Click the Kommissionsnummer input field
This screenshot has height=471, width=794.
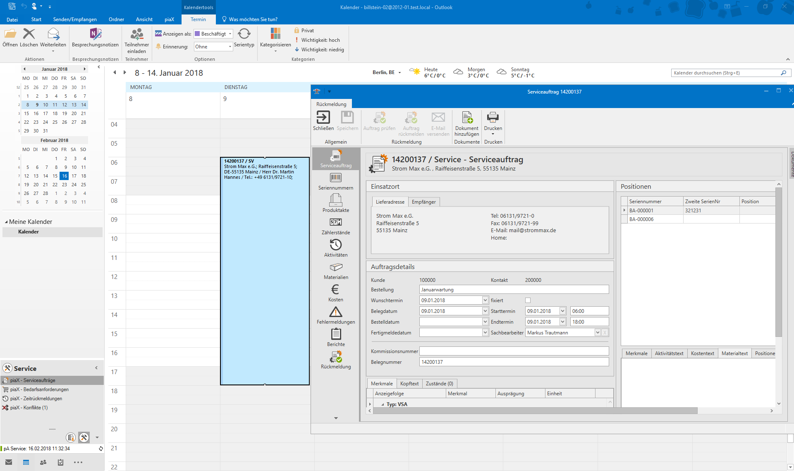514,351
